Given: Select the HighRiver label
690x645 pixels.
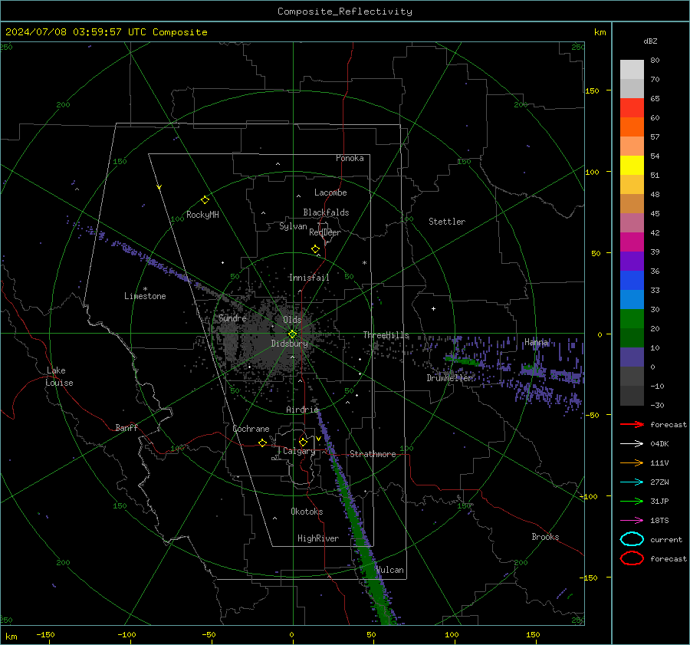Looking at the screenshot, I should 318,538.
